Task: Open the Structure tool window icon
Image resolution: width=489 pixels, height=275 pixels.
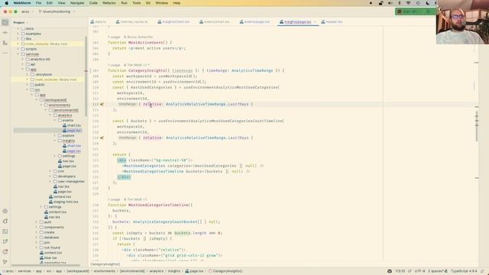Action: coord(5,43)
